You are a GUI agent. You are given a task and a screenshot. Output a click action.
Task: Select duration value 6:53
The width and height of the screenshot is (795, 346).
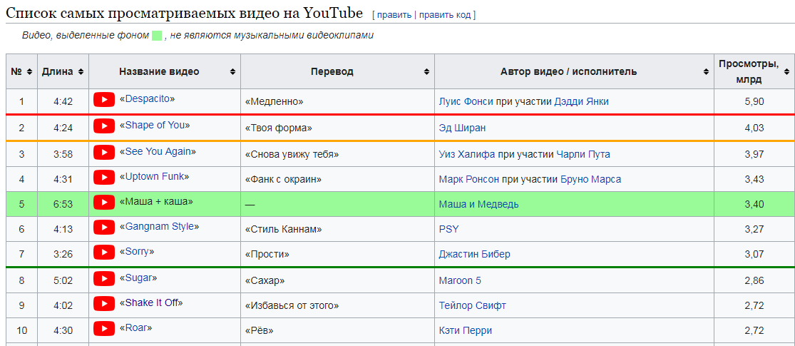pyautogui.click(x=63, y=205)
